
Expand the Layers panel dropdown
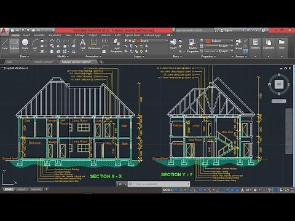pyautogui.click(x=139, y=56)
